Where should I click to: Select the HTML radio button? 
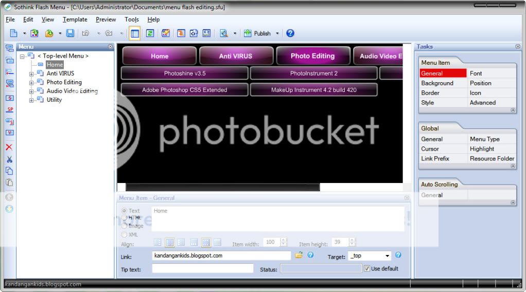click(x=124, y=217)
